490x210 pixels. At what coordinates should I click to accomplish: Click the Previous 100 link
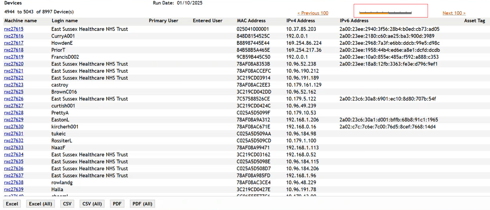pos(313,13)
